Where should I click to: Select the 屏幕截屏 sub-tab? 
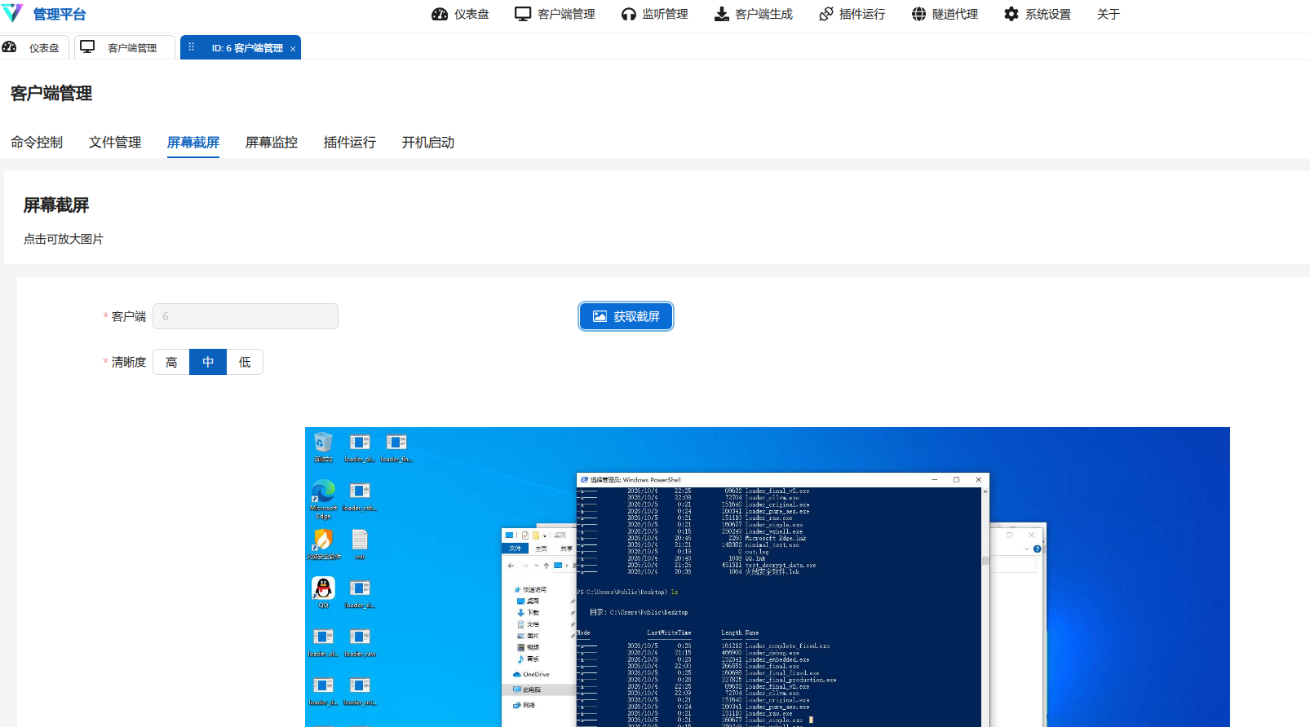point(193,143)
